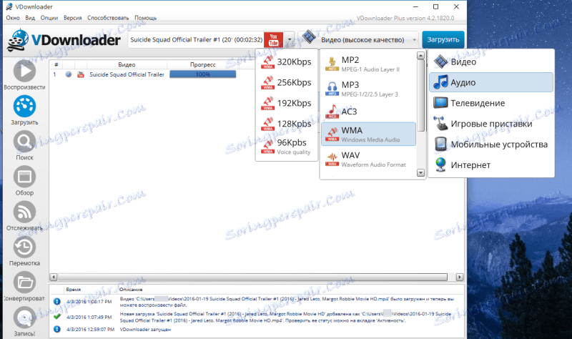Open the Конвертировать folder icon
The height and width of the screenshot is (339, 572).
[x=24, y=282]
